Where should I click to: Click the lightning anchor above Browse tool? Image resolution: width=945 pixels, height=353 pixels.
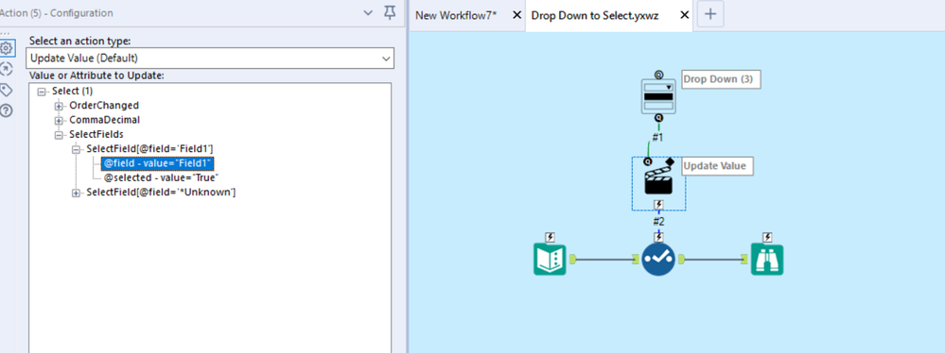click(x=766, y=237)
